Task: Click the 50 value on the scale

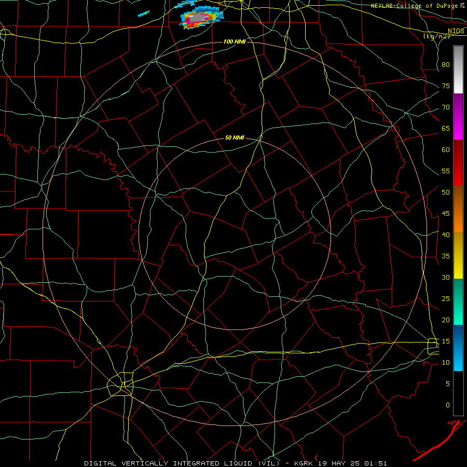Action: pyautogui.click(x=446, y=192)
